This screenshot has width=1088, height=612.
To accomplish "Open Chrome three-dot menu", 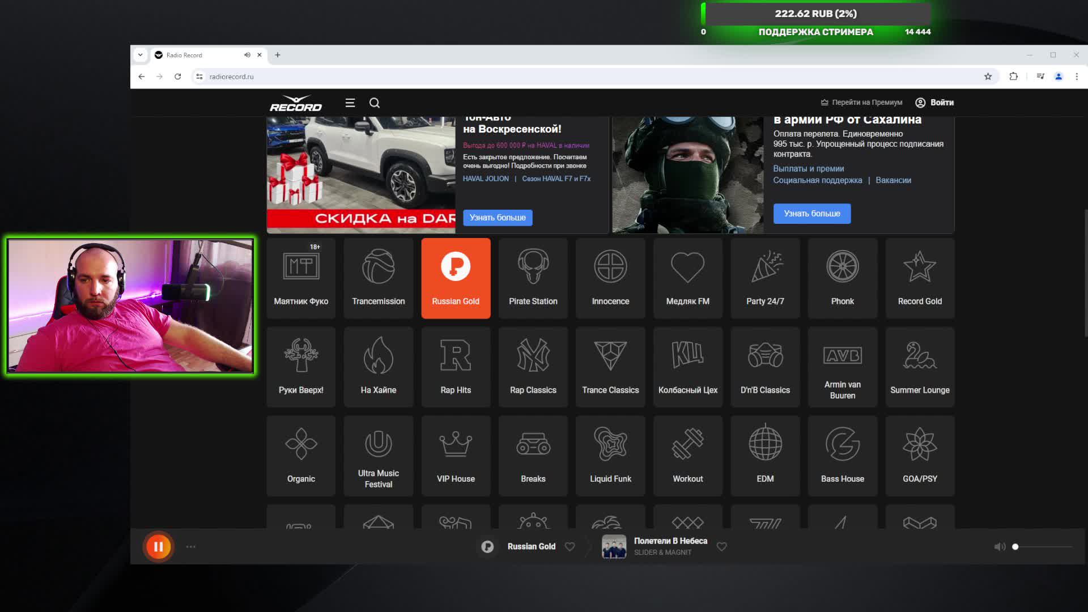I will click(1077, 76).
